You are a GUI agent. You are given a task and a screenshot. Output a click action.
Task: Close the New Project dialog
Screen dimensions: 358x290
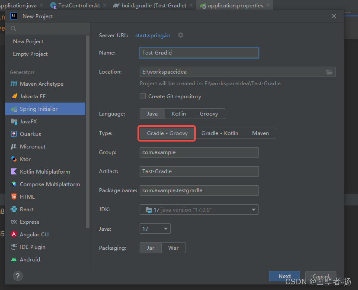(333, 16)
